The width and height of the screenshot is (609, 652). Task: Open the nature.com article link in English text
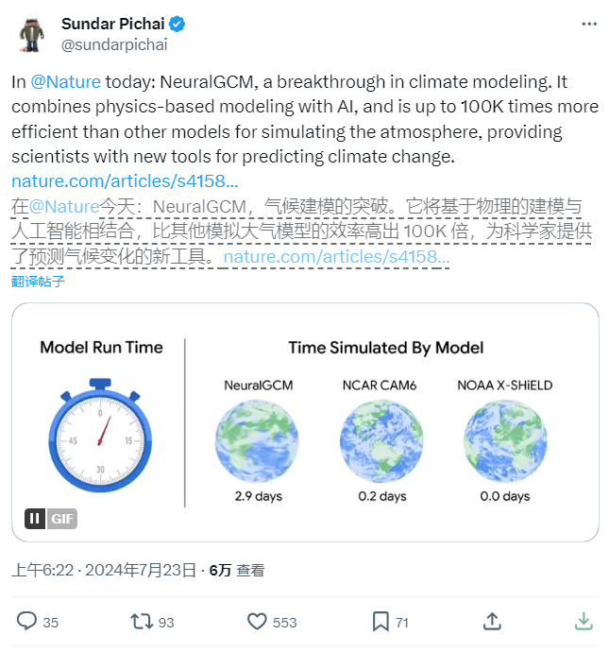[125, 181]
